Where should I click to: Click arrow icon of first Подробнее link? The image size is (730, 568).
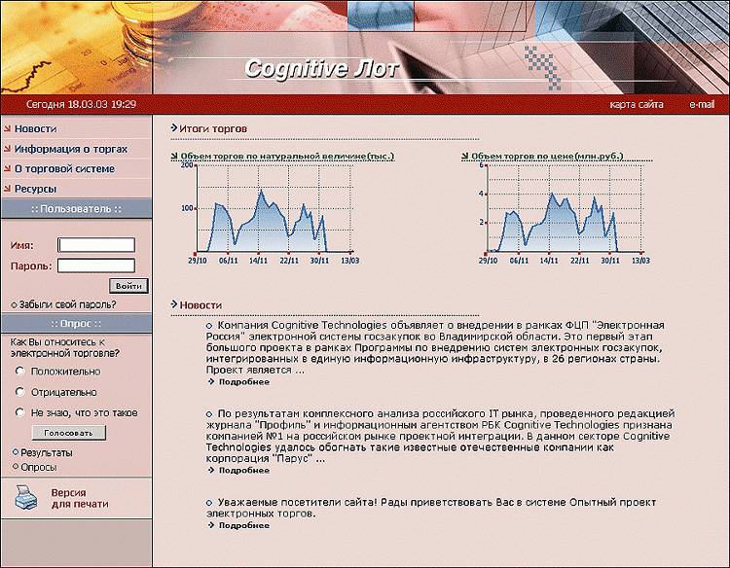coord(211,381)
